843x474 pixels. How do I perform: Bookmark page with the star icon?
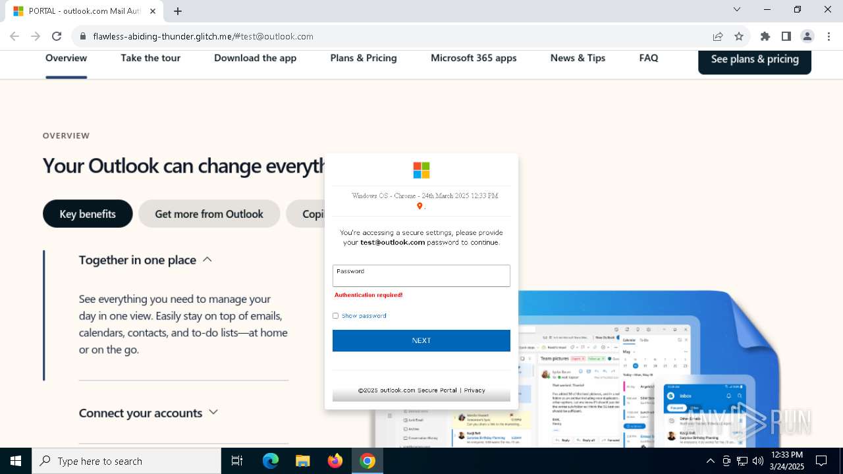tap(739, 36)
